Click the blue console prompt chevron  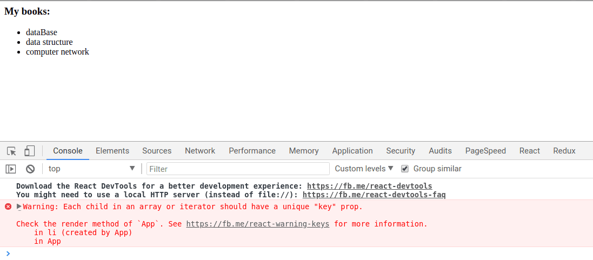pos(8,253)
